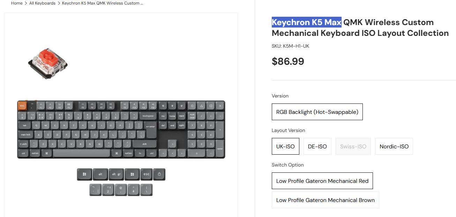The height and width of the screenshot is (217, 456).
Task: Select RGB Backlight (Hot-Swappable) version
Action: click(317, 112)
